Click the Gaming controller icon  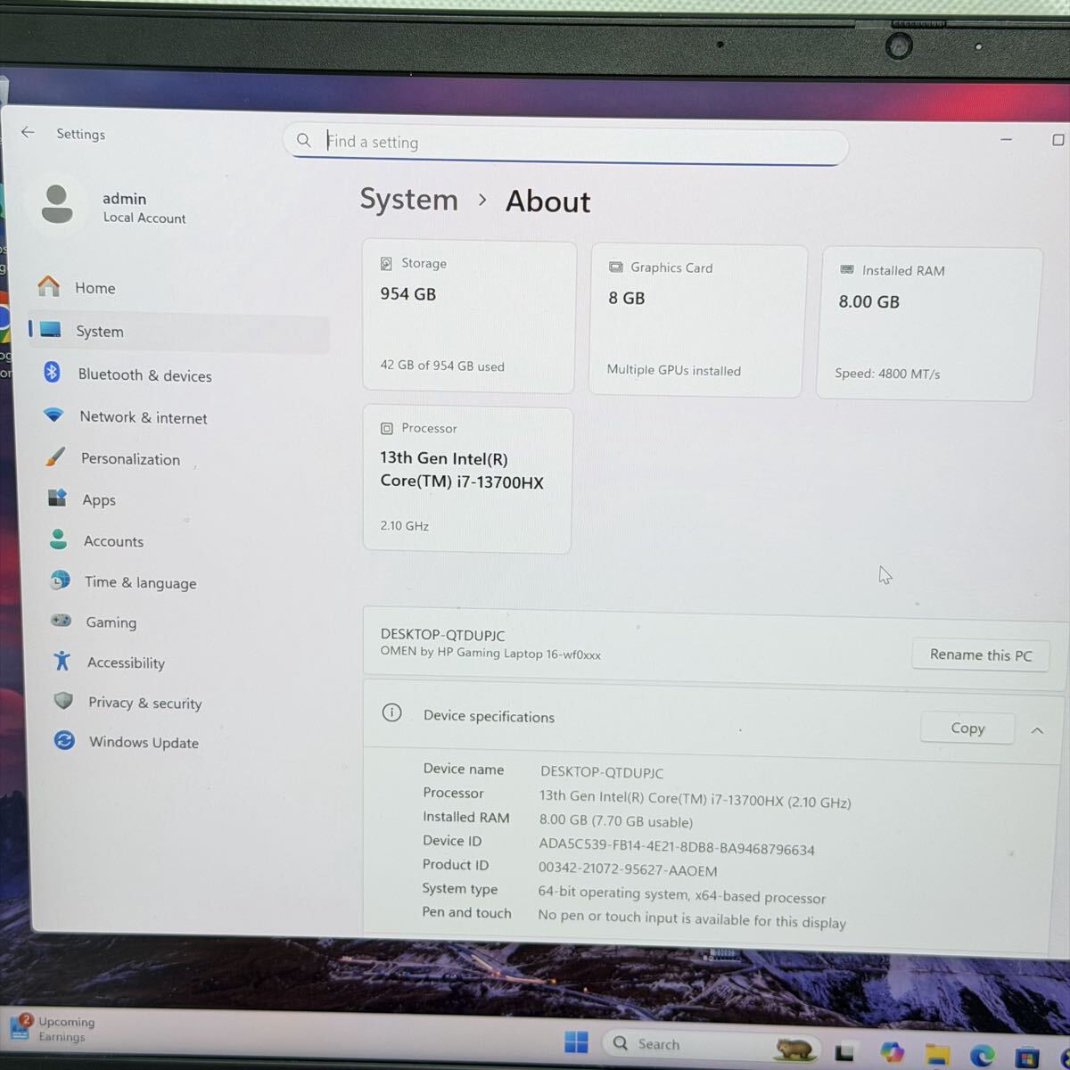tap(61, 621)
